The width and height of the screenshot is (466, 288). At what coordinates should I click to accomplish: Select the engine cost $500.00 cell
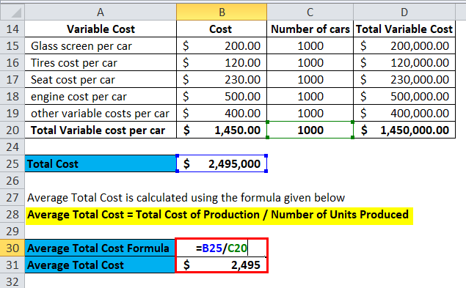(222, 97)
